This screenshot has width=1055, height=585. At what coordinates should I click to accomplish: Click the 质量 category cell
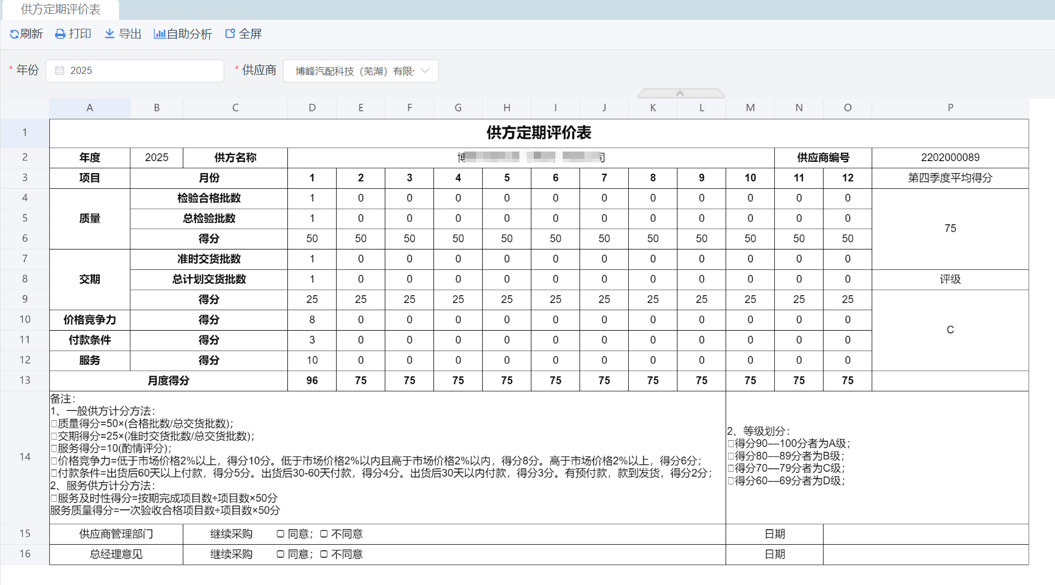[x=90, y=219]
